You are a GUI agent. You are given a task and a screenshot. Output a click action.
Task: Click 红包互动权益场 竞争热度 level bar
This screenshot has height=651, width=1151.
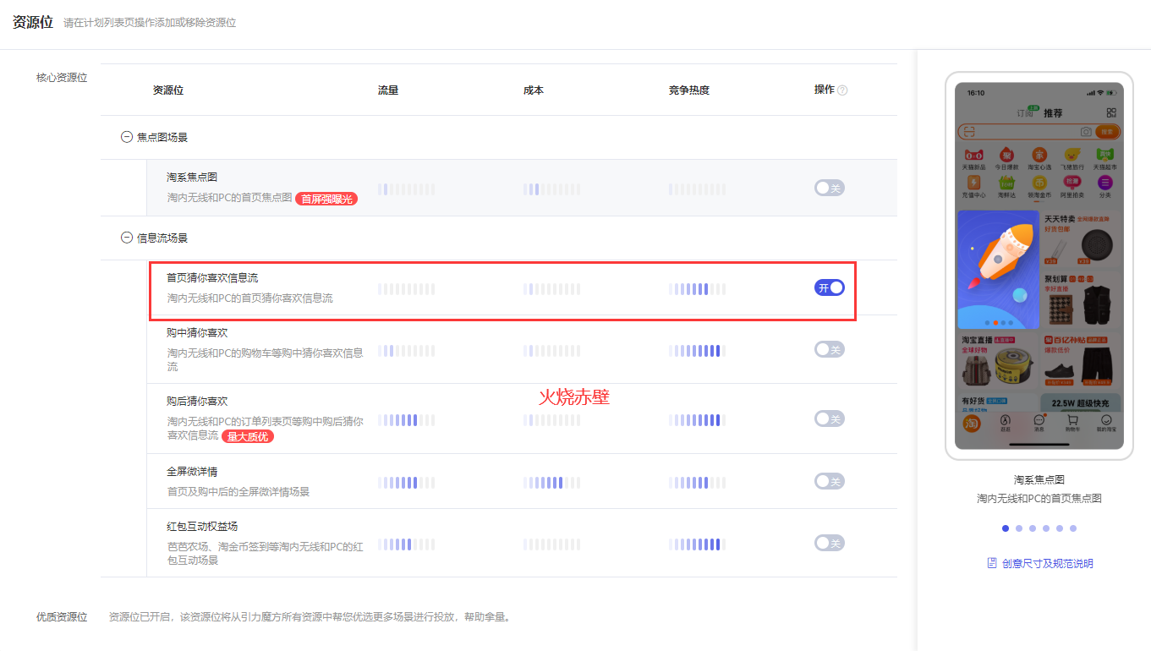(697, 544)
